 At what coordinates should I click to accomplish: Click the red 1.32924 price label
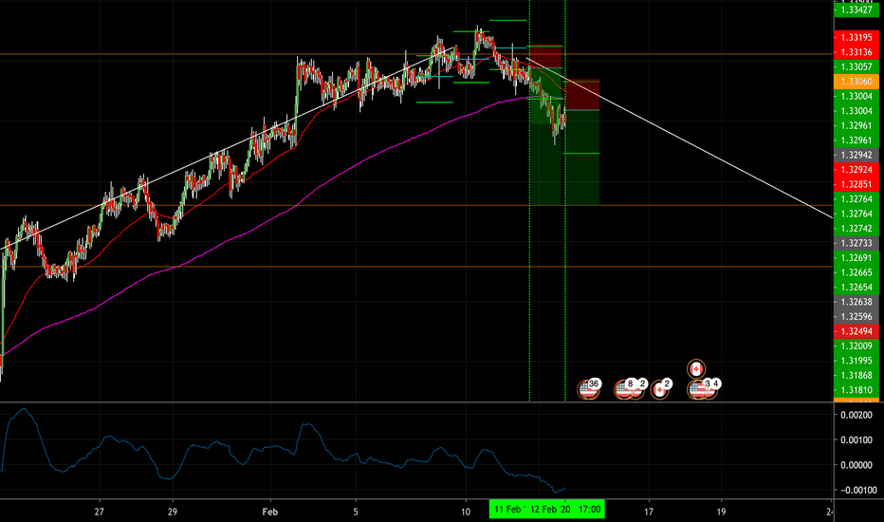click(x=856, y=169)
